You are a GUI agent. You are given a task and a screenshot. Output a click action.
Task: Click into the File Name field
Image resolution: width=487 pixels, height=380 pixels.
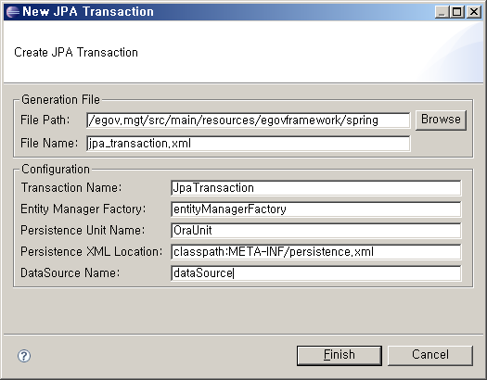point(249,144)
